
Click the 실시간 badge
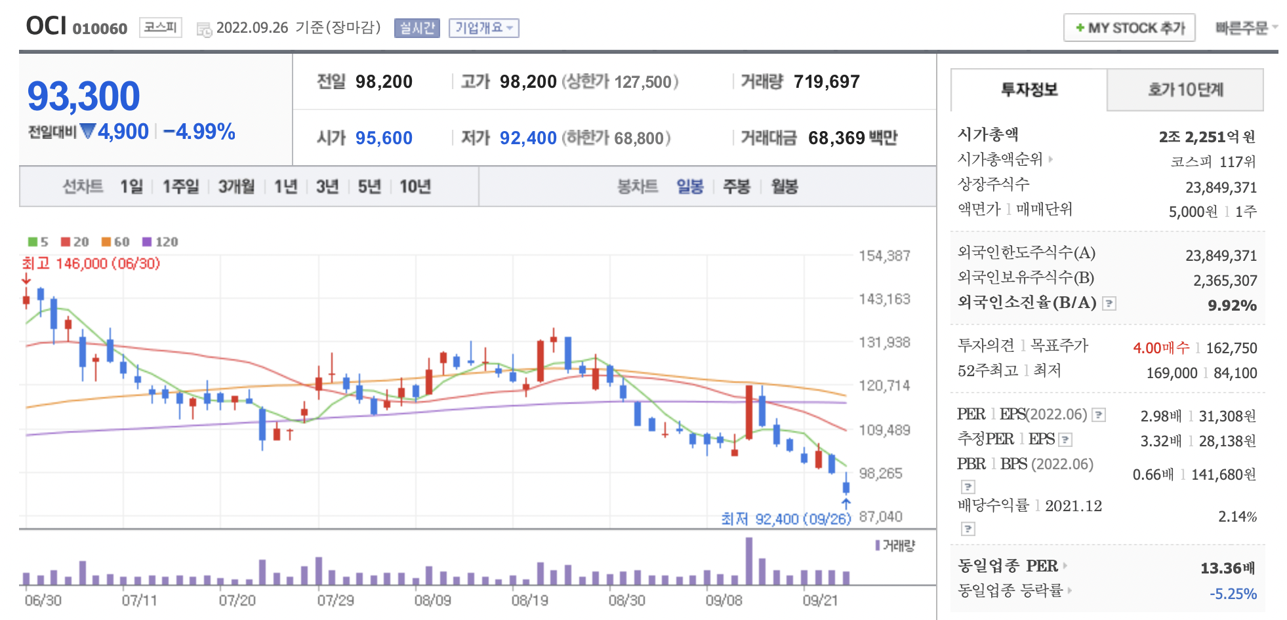point(417,28)
